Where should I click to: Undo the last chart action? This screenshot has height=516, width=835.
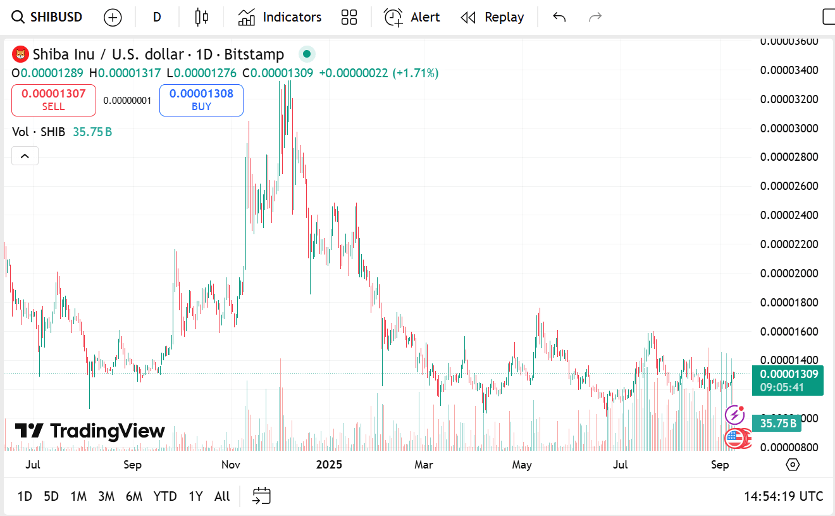click(x=559, y=17)
